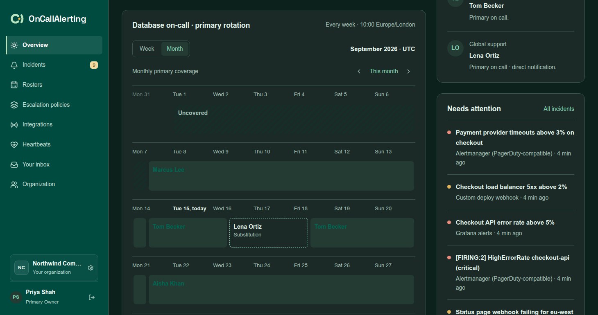
Task: Click Database on-call primary rotation title
Action: [191, 25]
